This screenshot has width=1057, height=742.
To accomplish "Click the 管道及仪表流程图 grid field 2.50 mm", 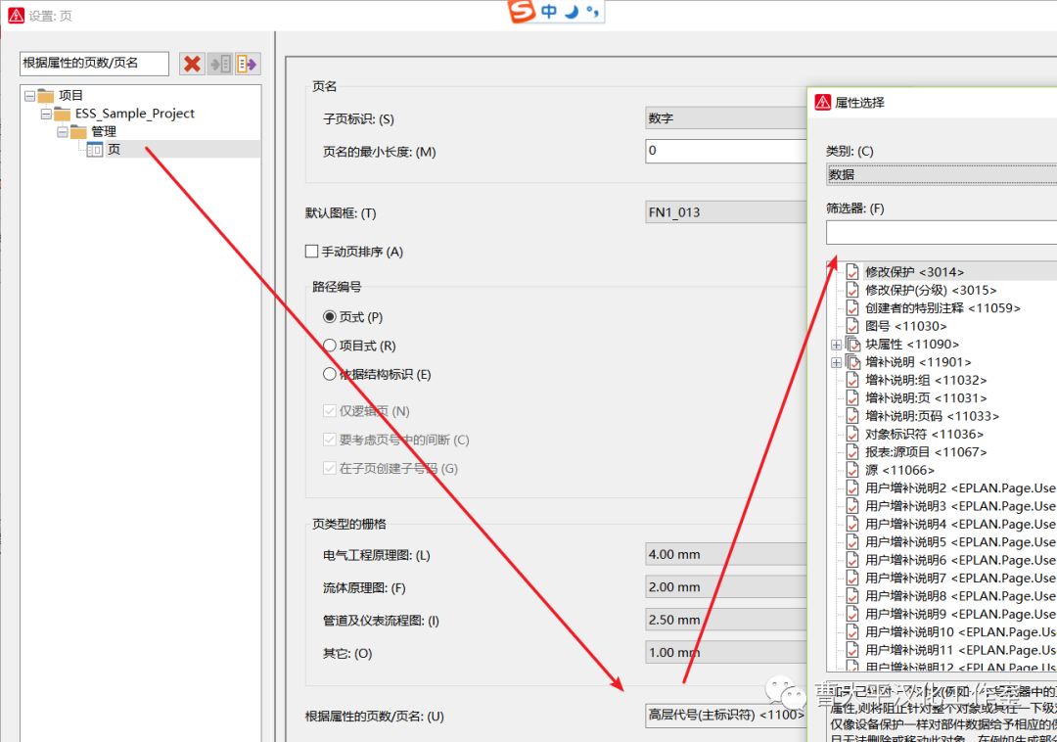I will (726, 620).
